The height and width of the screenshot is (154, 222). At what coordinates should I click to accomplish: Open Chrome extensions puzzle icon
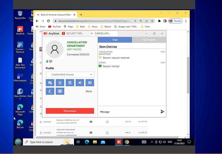160,21
